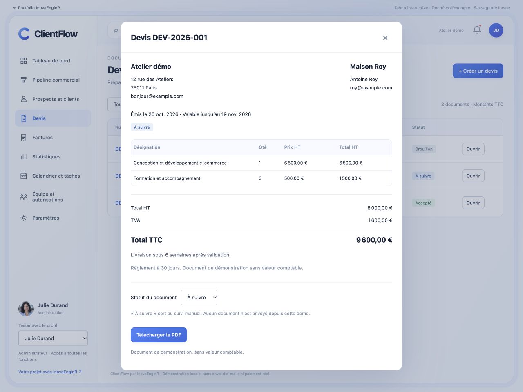The width and height of the screenshot is (523, 392).
Task: Click the Créer un devis button
Action: (x=478, y=71)
